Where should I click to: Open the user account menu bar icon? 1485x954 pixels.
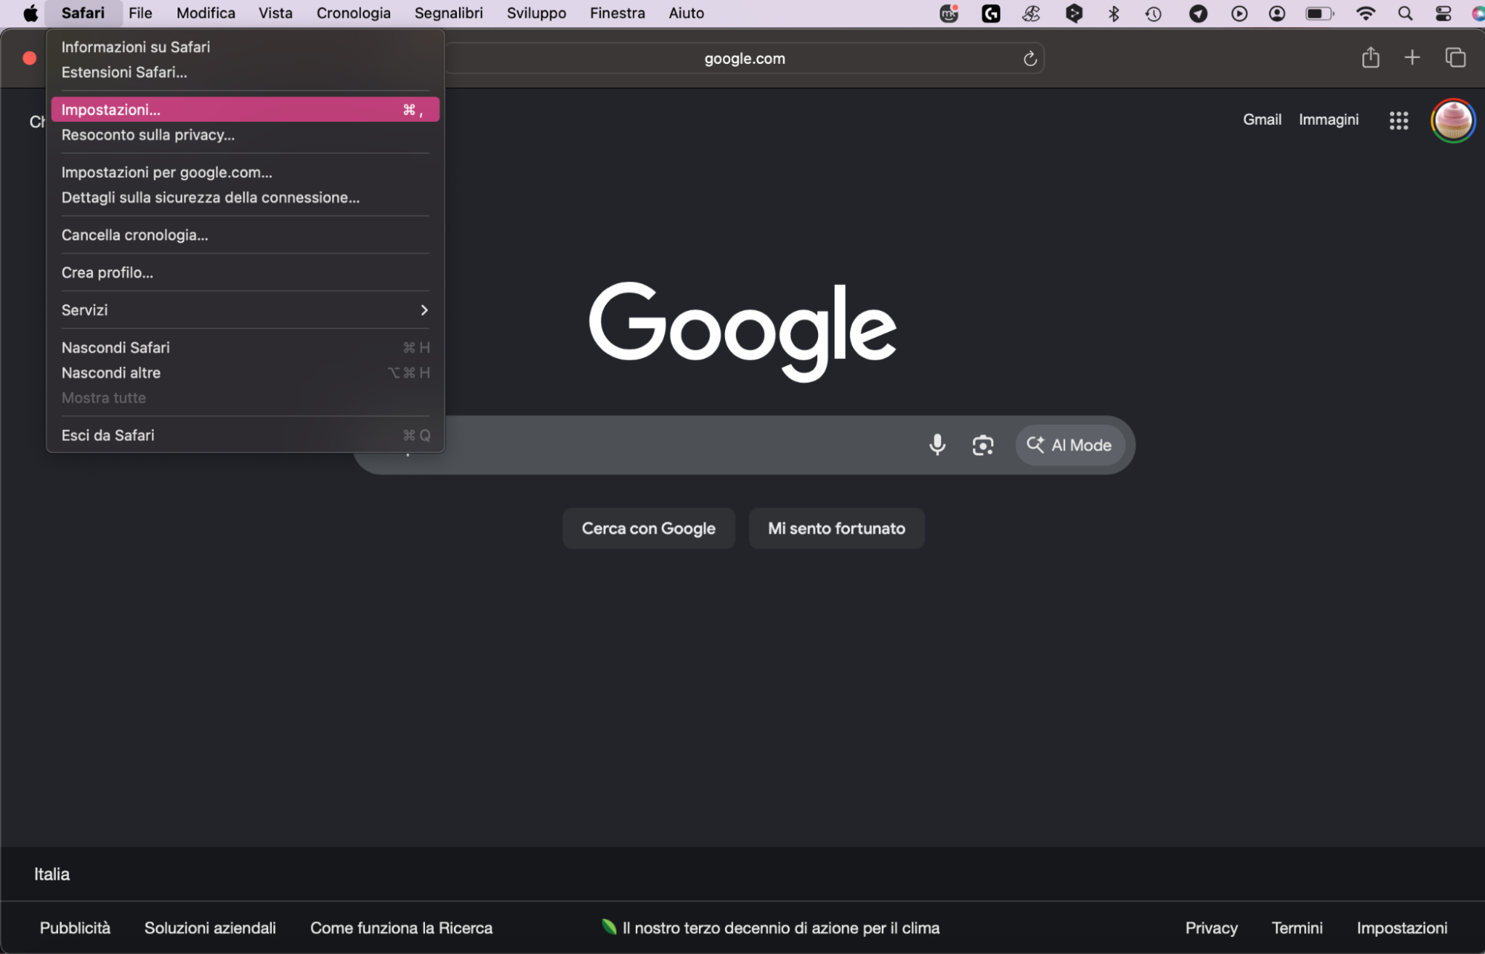click(x=1277, y=13)
